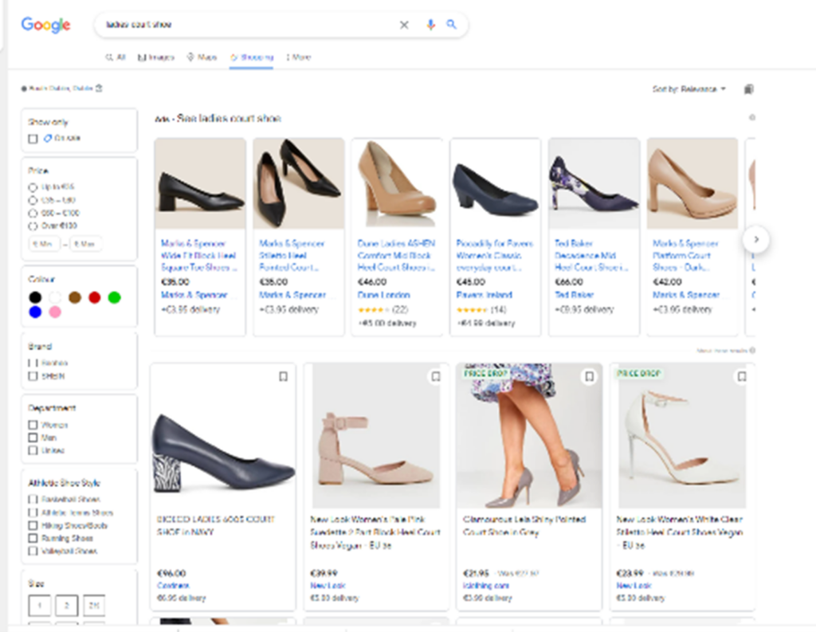Filter by the red colour swatch
Image resolution: width=816 pixels, height=632 pixels.
point(94,297)
